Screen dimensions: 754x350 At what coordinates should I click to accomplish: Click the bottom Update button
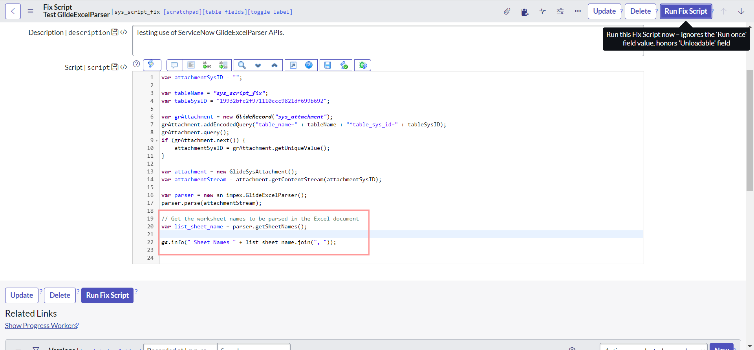coord(22,295)
